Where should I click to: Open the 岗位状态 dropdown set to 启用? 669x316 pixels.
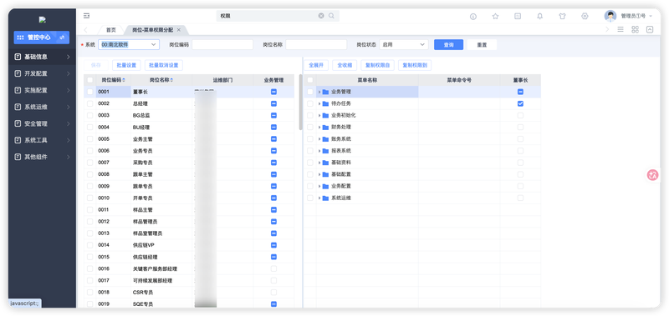point(404,45)
